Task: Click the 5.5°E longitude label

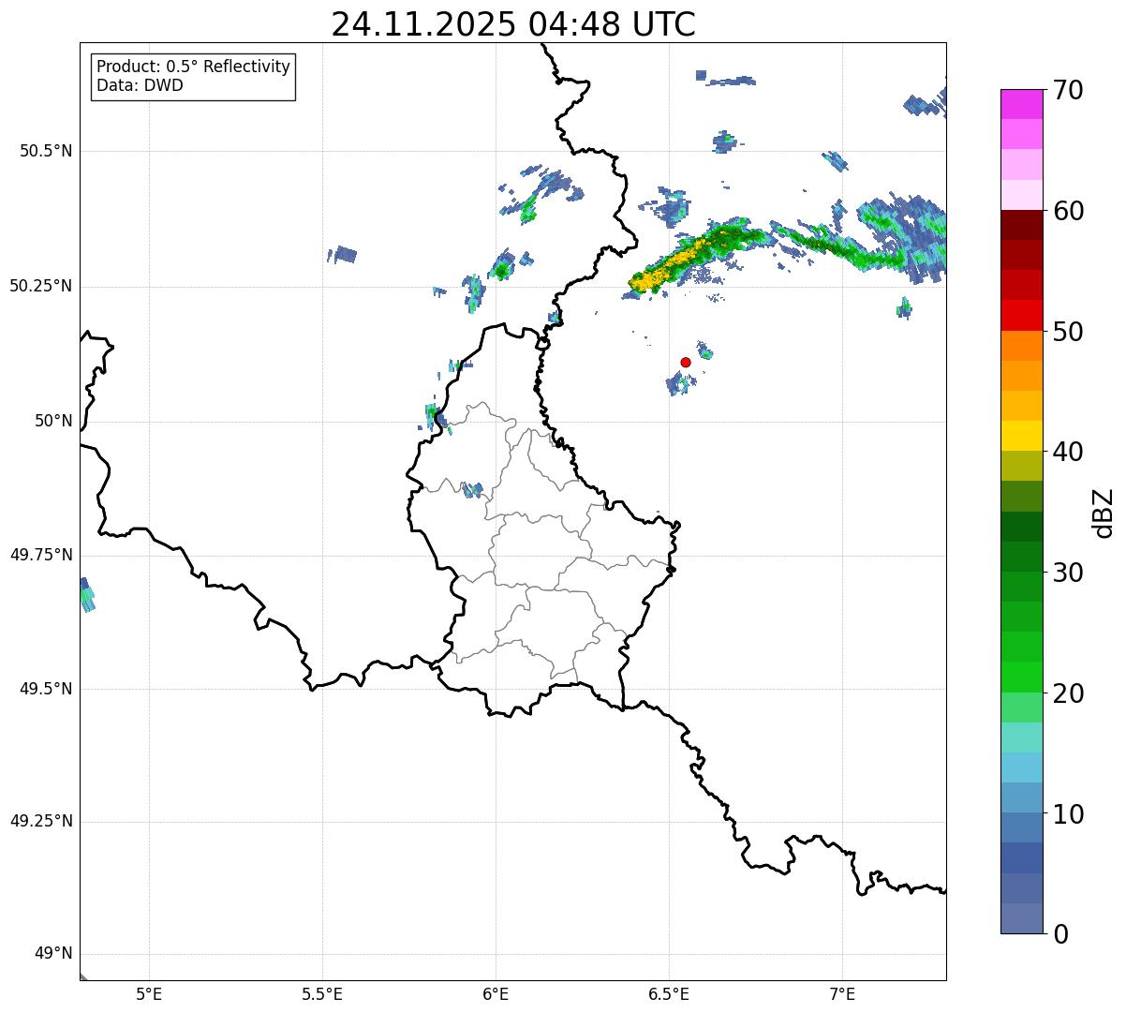Action: [322, 993]
